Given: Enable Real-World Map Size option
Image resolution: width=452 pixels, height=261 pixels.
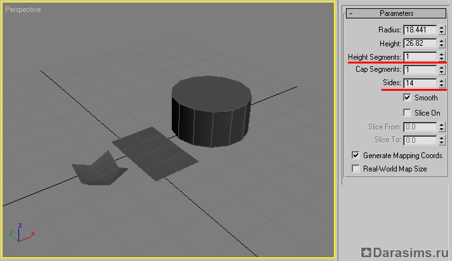Looking at the screenshot, I should tap(356, 169).
